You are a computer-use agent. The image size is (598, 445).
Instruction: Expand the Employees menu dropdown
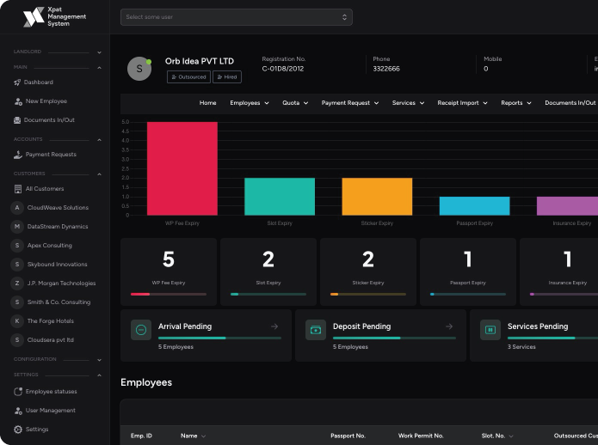click(249, 103)
